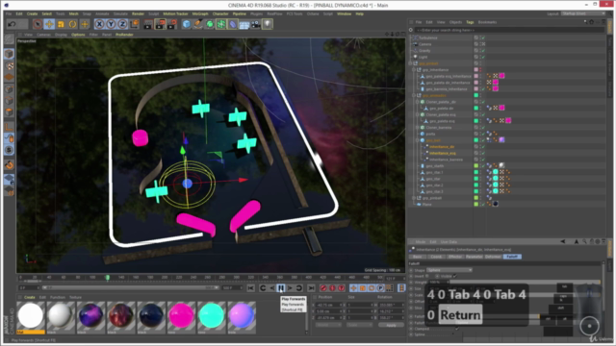Toggle the Z axis lock
This screenshot has height=346, width=616.
point(122,24)
